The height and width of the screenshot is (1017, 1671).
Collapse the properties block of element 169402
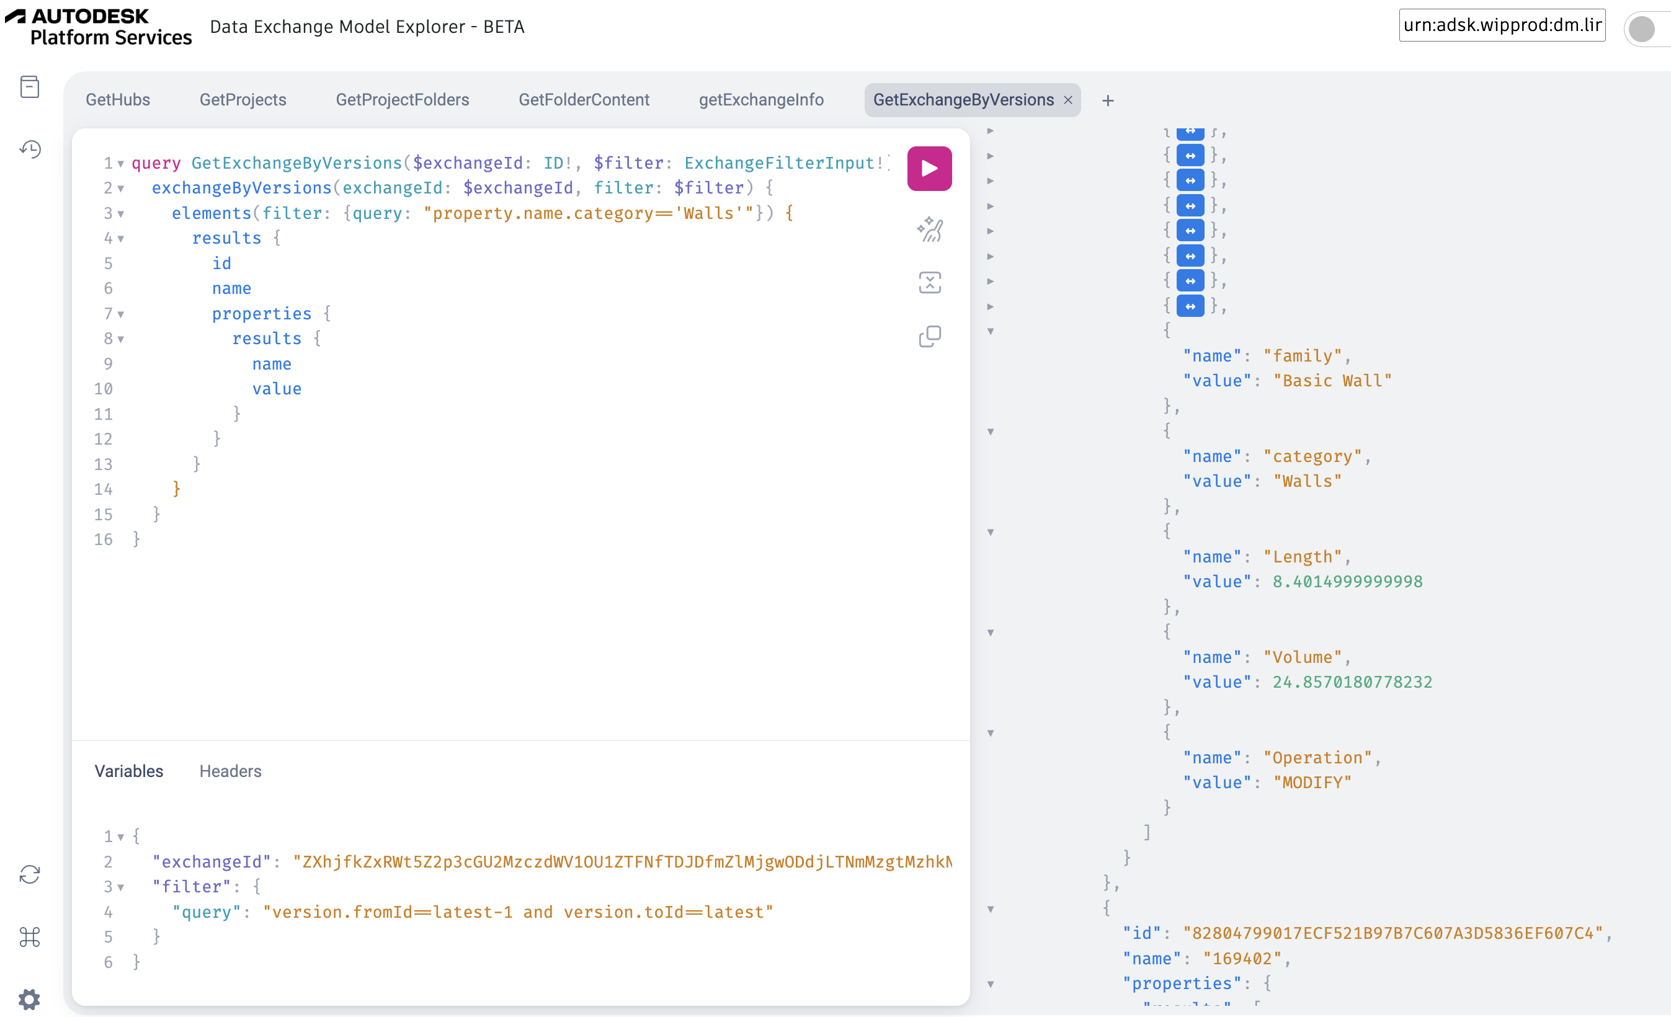tap(990, 985)
